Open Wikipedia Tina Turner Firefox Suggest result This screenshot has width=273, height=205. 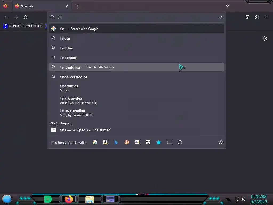coord(136,130)
